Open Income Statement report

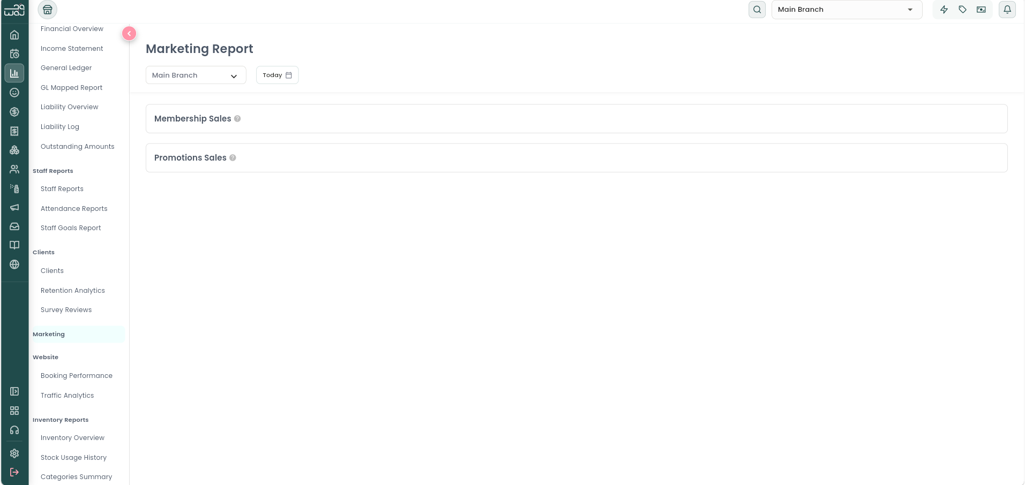(x=72, y=49)
